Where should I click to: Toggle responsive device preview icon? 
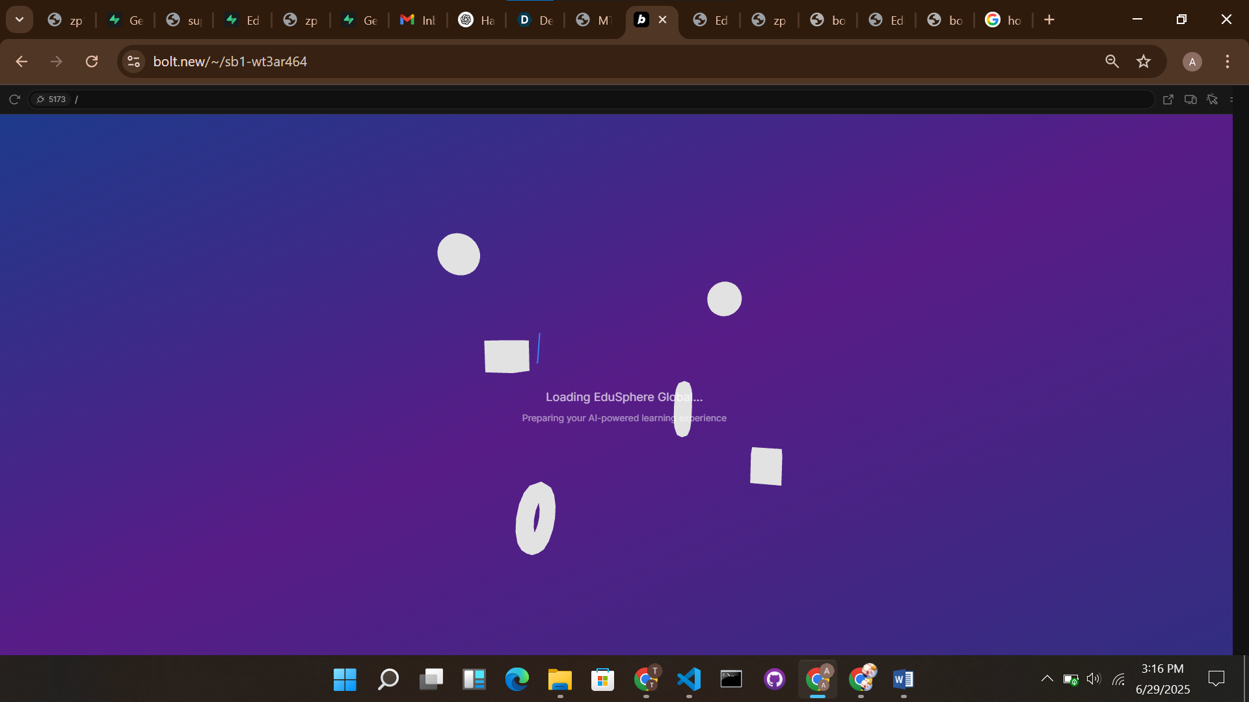[x=1190, y=99]
